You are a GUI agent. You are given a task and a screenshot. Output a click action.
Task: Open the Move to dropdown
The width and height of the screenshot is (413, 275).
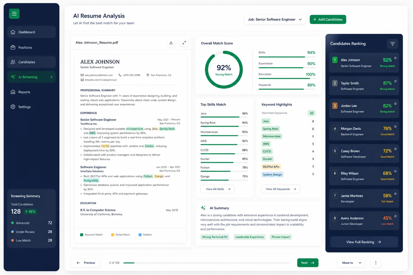[351, 263]
